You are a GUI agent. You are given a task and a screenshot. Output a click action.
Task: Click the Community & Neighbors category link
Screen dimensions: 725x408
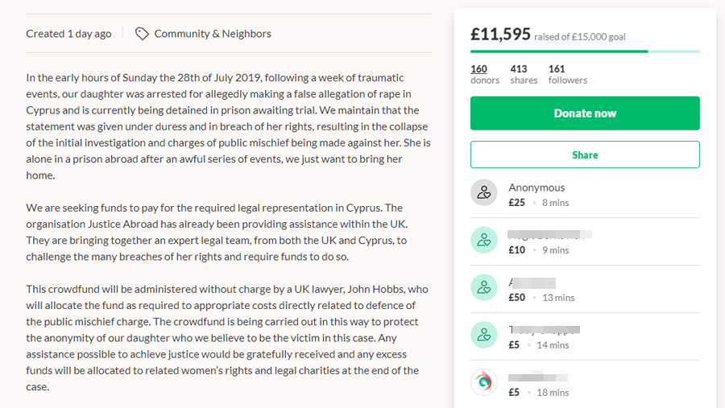point(213,34)
